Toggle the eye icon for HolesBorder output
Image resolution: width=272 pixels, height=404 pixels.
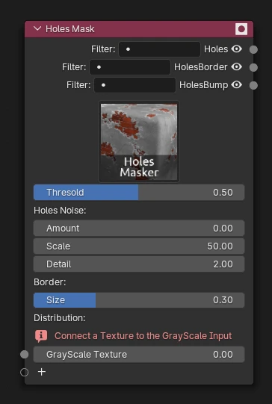(x=236, y=66)
